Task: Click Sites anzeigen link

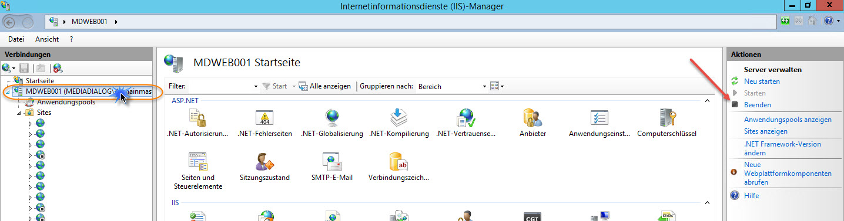Action: coord(766,131)
